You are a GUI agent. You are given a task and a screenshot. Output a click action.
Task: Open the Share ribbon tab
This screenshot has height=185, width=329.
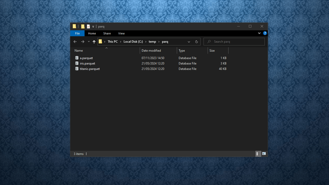coord(107,33)
